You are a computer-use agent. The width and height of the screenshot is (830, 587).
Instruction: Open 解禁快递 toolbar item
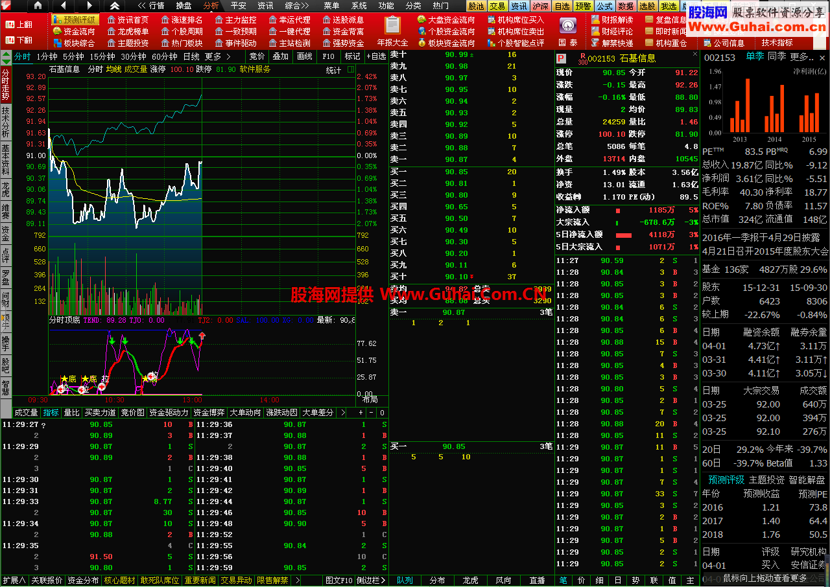(611, 43)
